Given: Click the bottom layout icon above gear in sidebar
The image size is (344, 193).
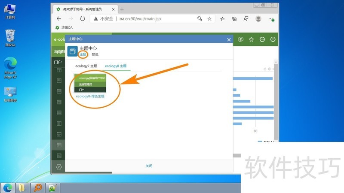Looking at the screenshot, I should tap(59, 156).
